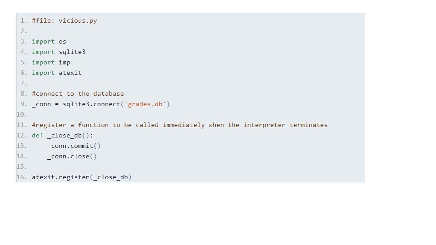Click 'imp' in the import line

pos(64,62)
